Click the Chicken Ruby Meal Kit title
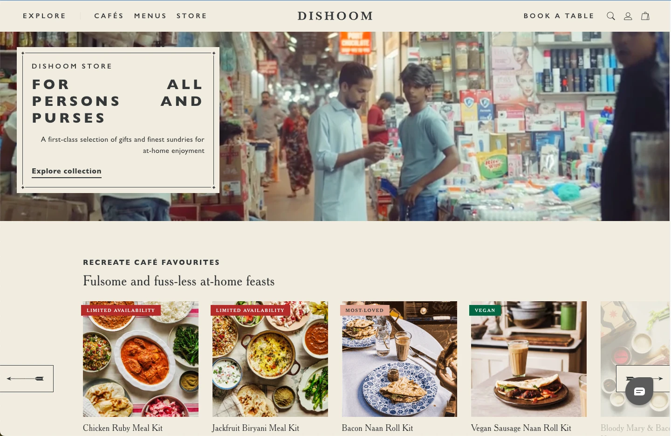Image resolution: width=671 pixels, height=436 pixels. coord(123,428)
